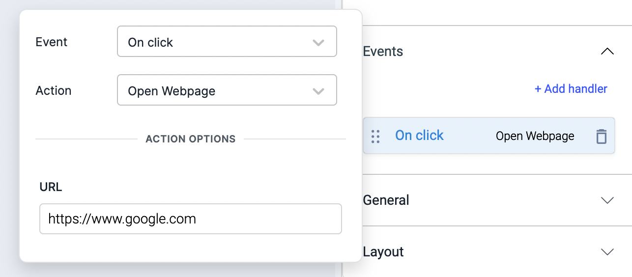The width and height of the screenshot is (632, 277).
Task: Delete the On click handler with trash icon
Action: coord(601,136)
